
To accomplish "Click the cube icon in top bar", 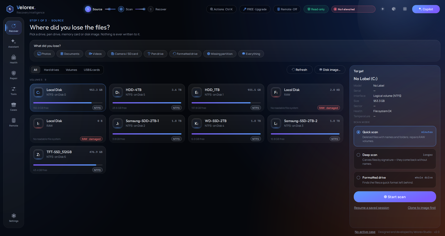I will (x=394, y=9).
